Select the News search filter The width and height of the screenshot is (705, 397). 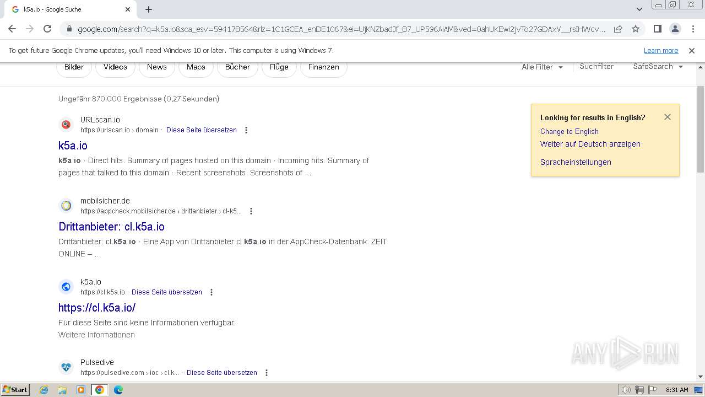(156, 67)
